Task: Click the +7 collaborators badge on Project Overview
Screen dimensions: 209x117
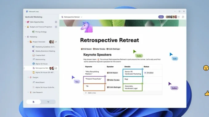Action: tap(55, 42)
